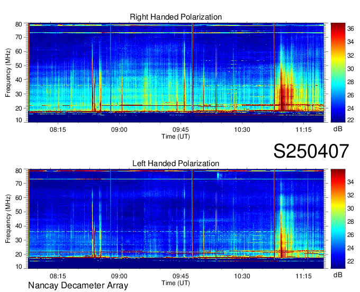Select Frequency (MHz) axis label of right-handed plot
This screenshot has width=360, height=292.
[8, 72]
